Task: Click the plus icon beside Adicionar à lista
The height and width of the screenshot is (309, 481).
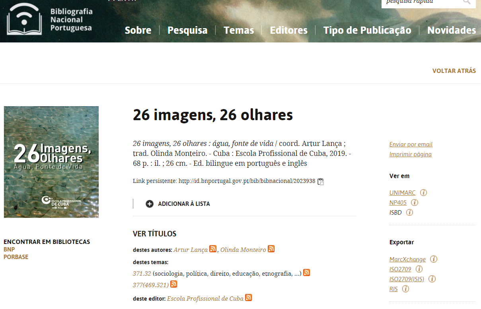Action: [x=150, y=204]
